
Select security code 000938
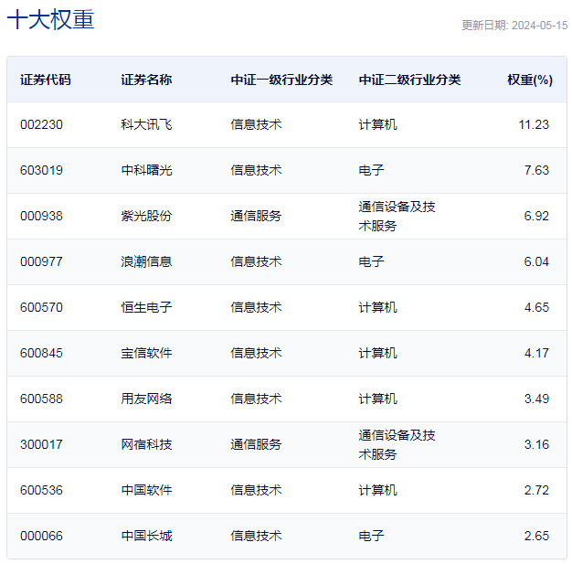pyautogui.click(x=41, y=216)
